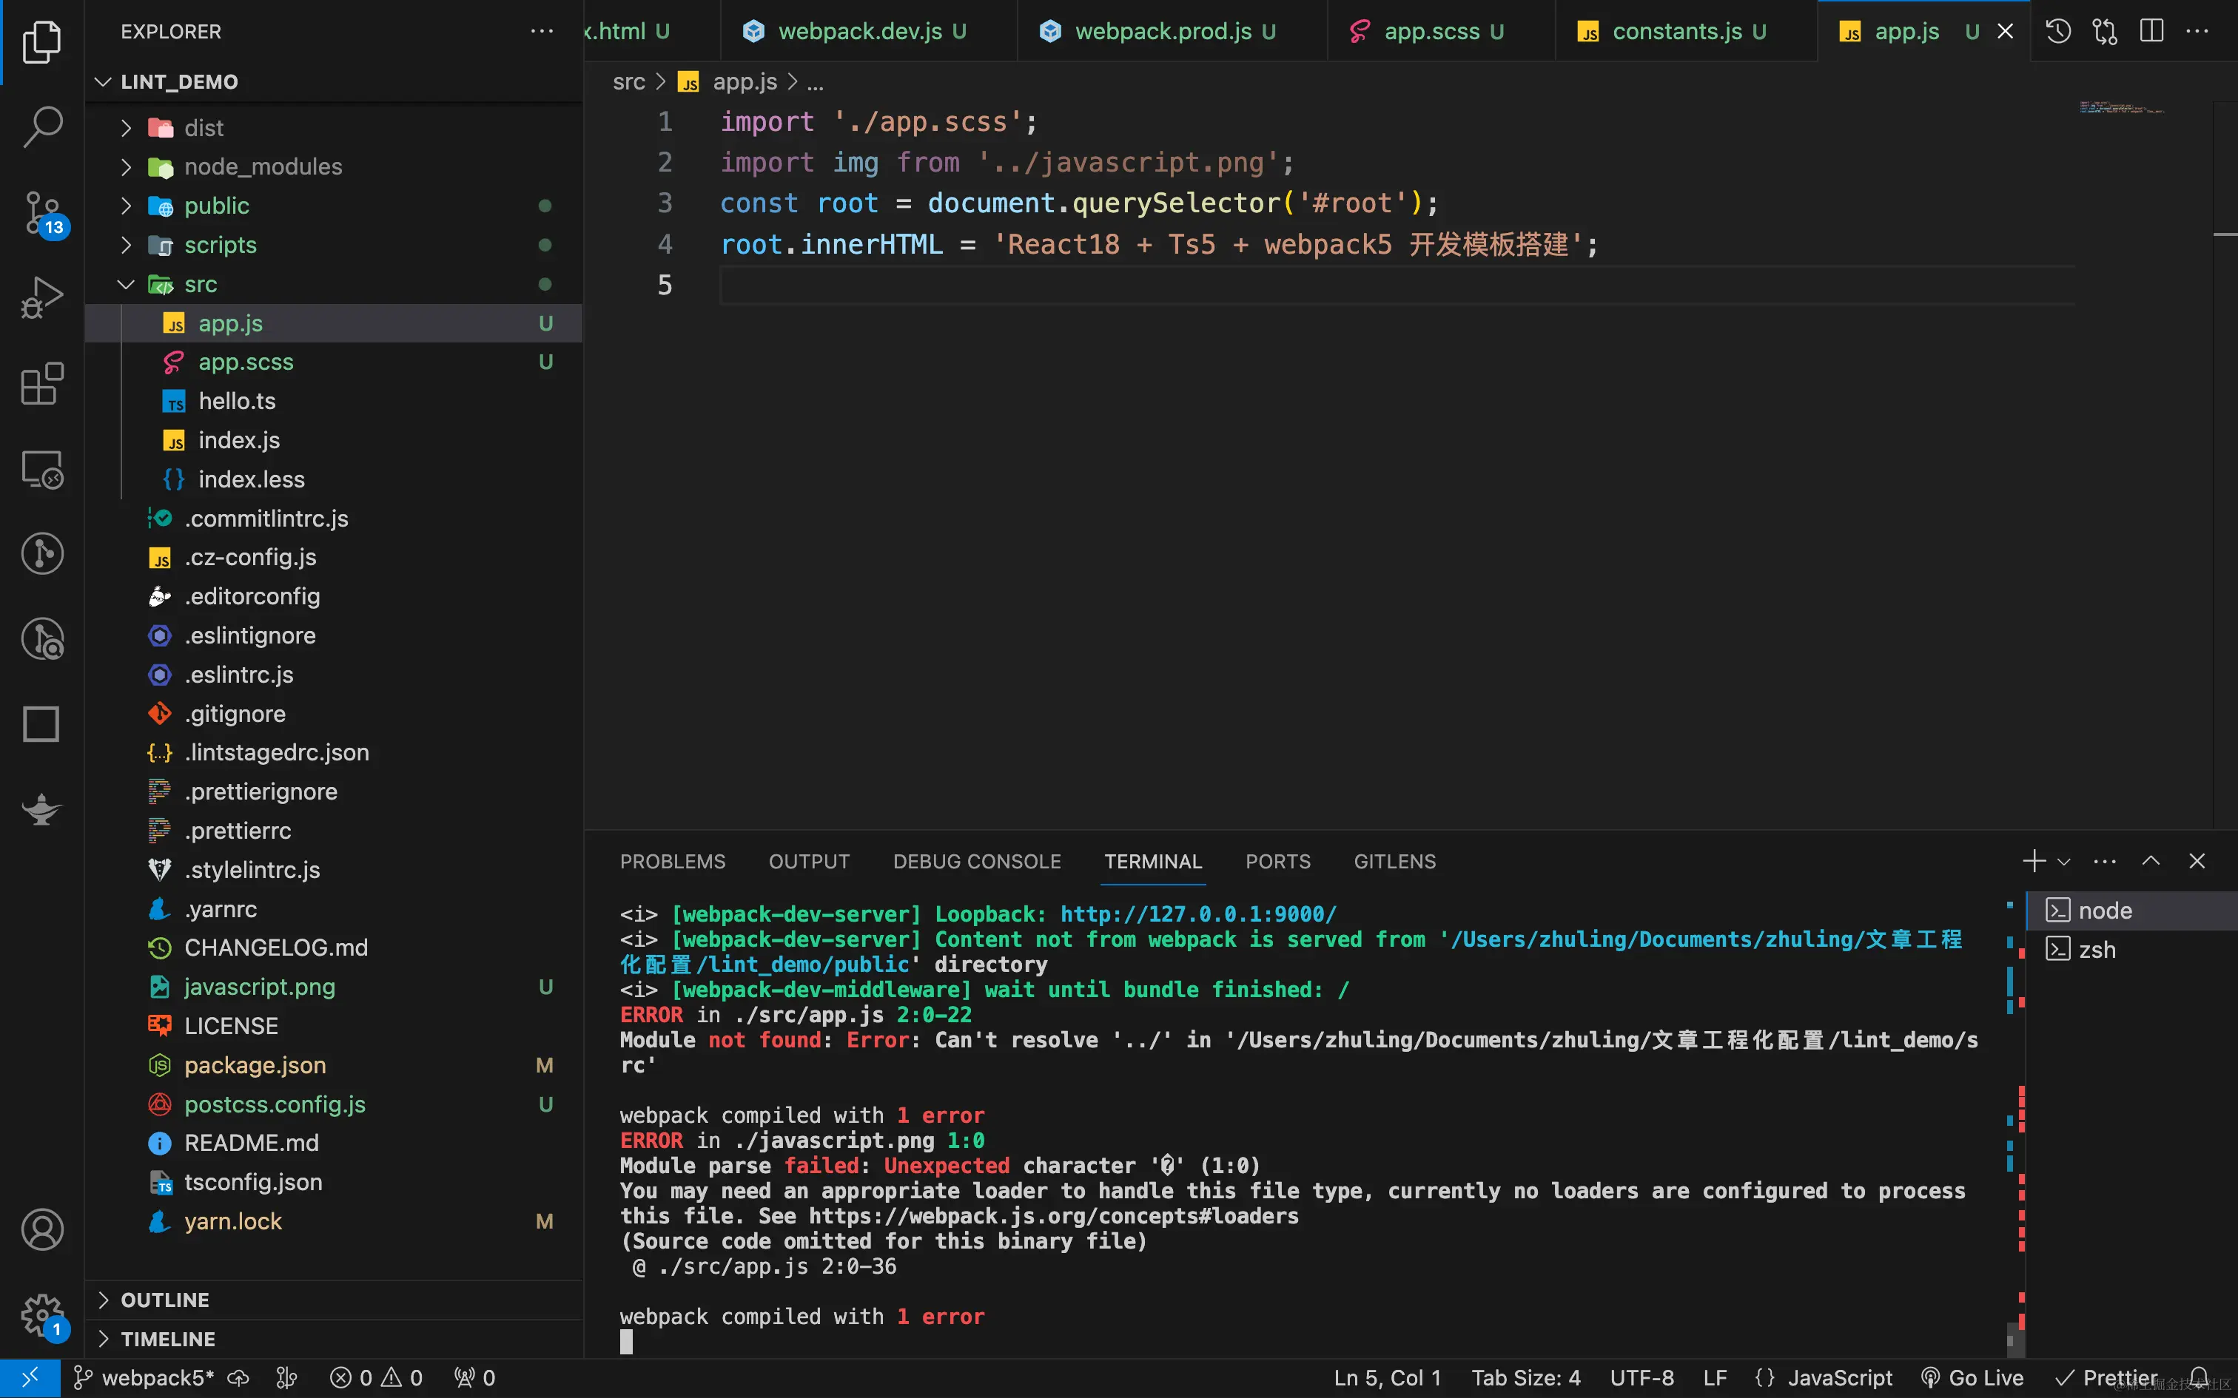Open editor More Actions ellipsis

(x=2197, y=31)
